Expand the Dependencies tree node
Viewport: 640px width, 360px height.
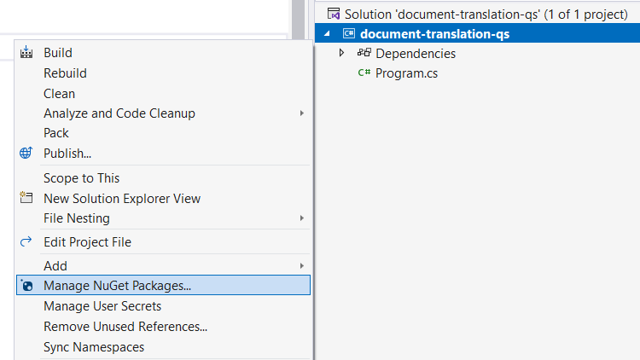click(342, 54)
